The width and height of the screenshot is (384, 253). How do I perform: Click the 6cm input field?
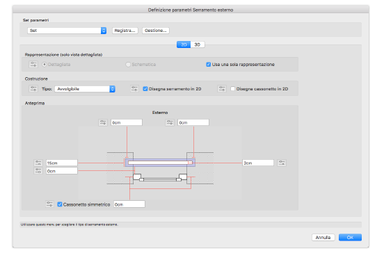click(127, 122)
